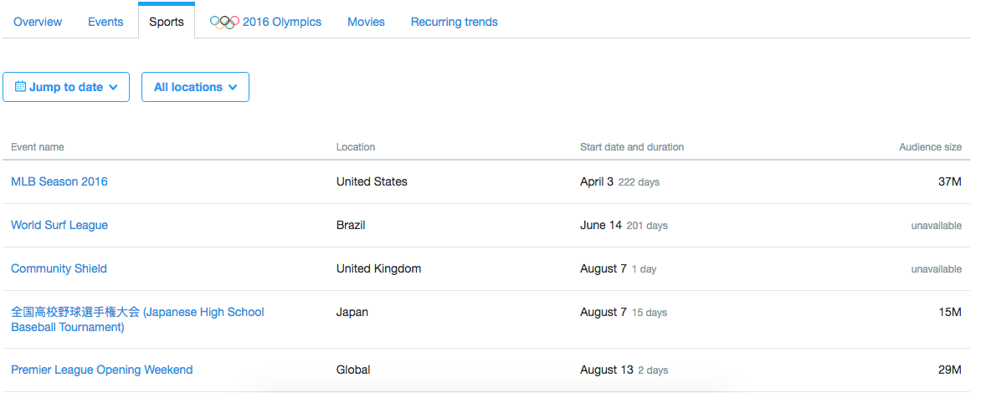Click the Community Shield event link

[59, 268]
